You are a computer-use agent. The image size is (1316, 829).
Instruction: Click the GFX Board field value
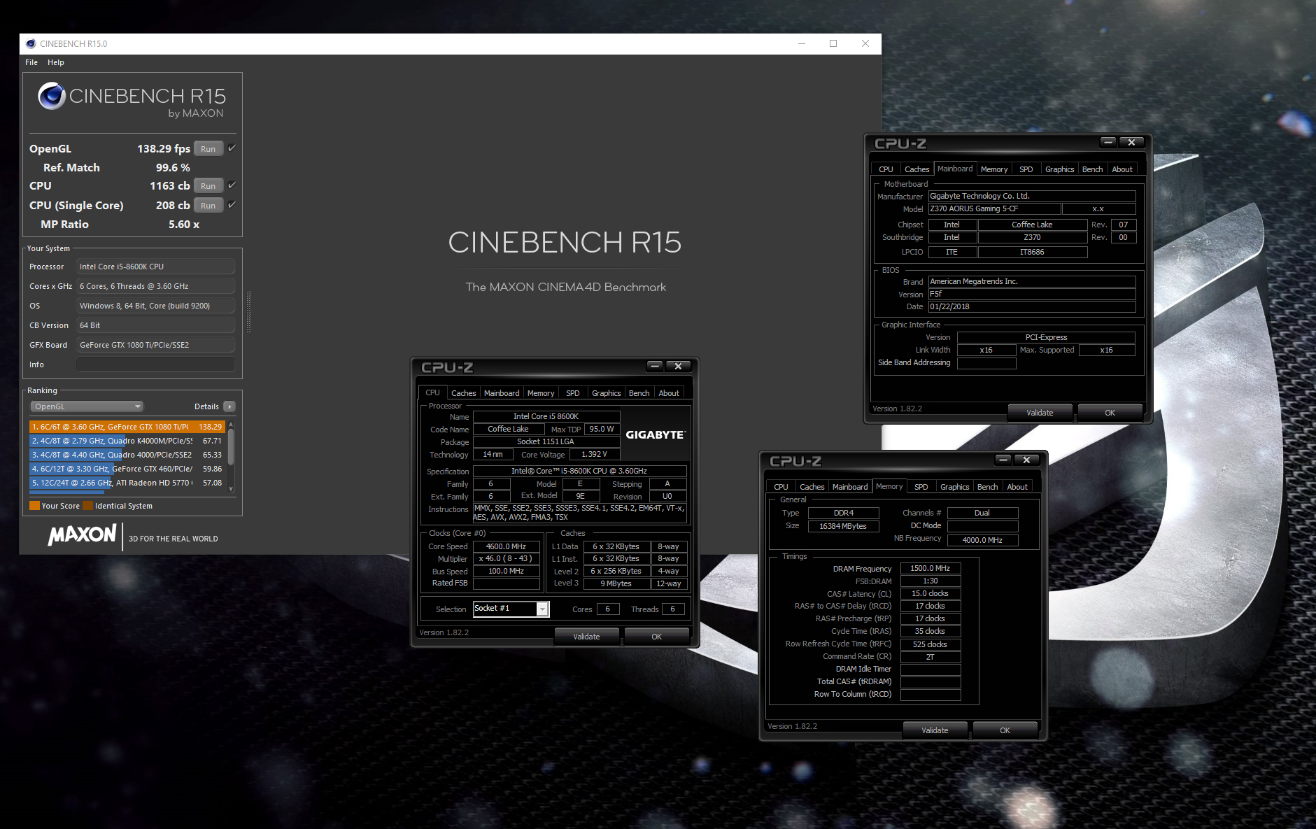[155, 345]
